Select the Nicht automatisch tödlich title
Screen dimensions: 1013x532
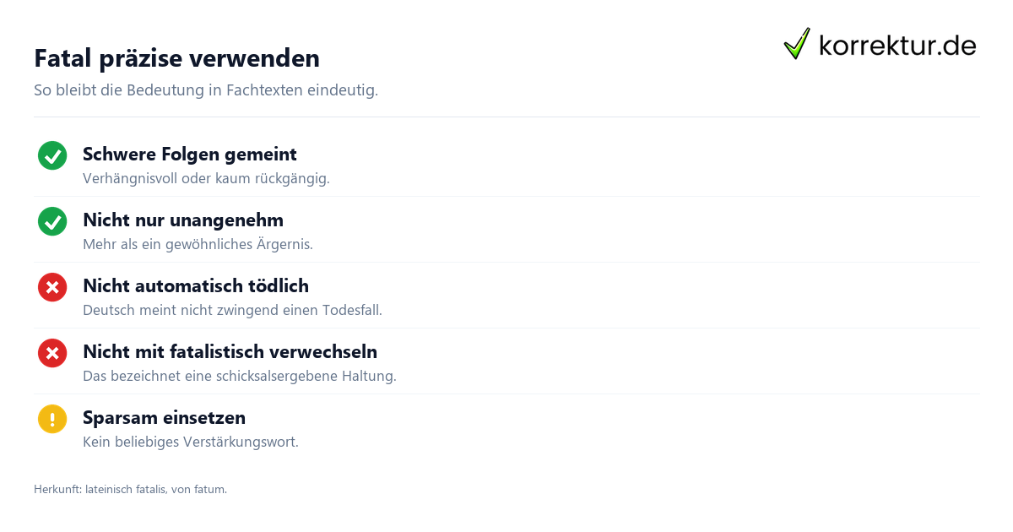click(196, 286)
